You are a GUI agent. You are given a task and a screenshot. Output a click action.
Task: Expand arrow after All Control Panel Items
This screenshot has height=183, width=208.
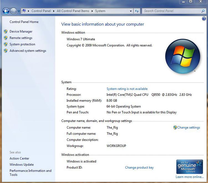pos(92,11)
